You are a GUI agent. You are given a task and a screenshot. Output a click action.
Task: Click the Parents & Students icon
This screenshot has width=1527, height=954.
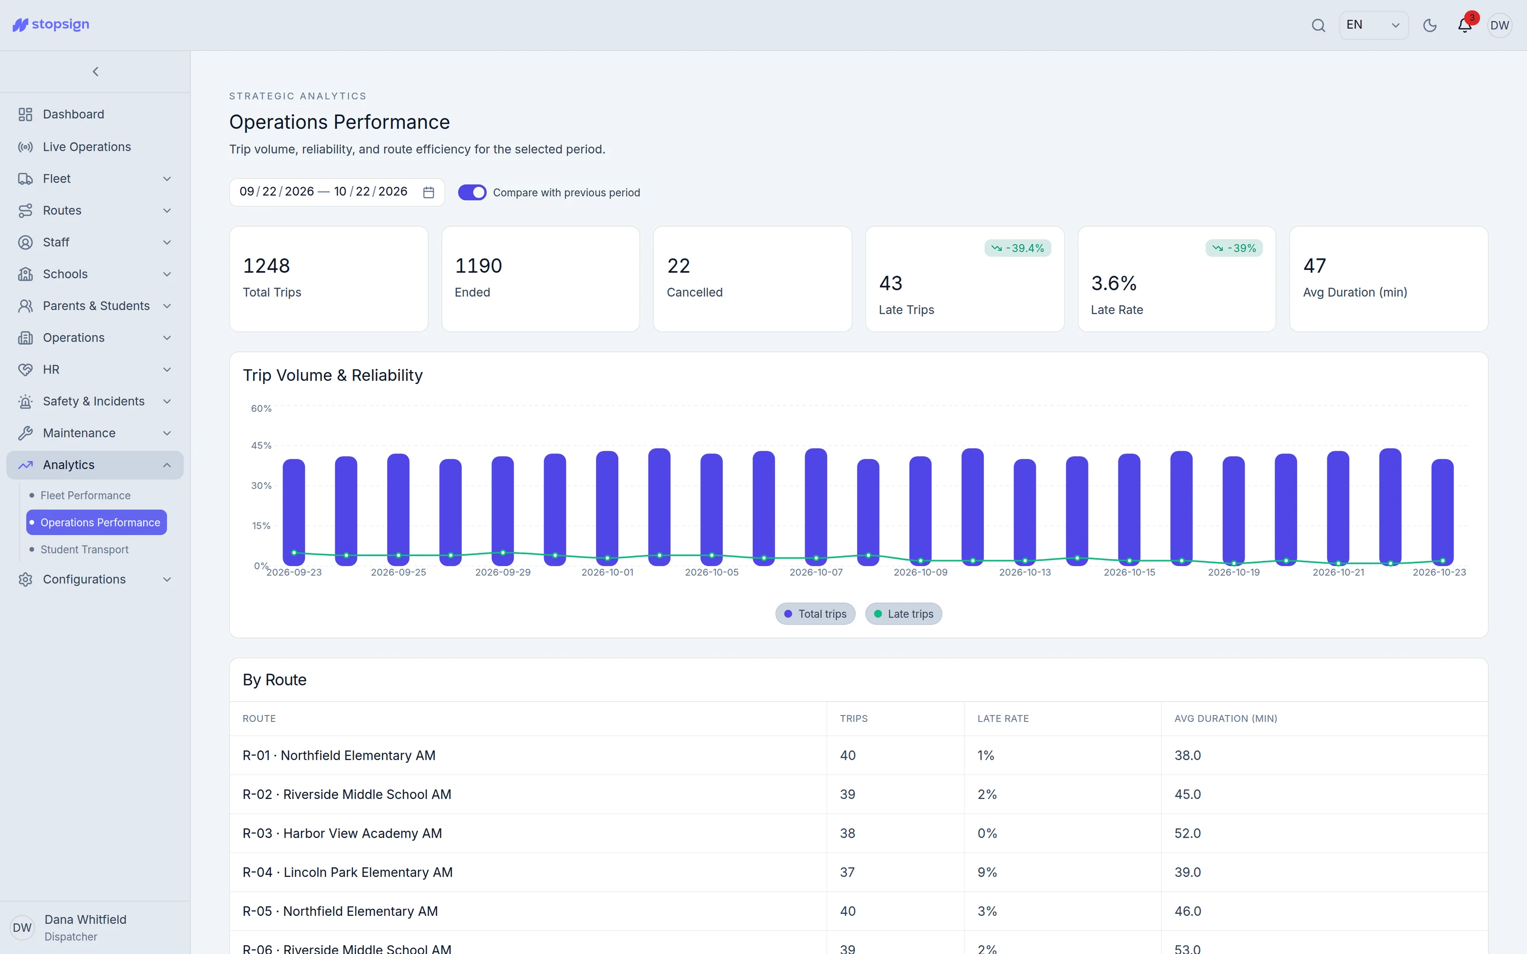25,306
